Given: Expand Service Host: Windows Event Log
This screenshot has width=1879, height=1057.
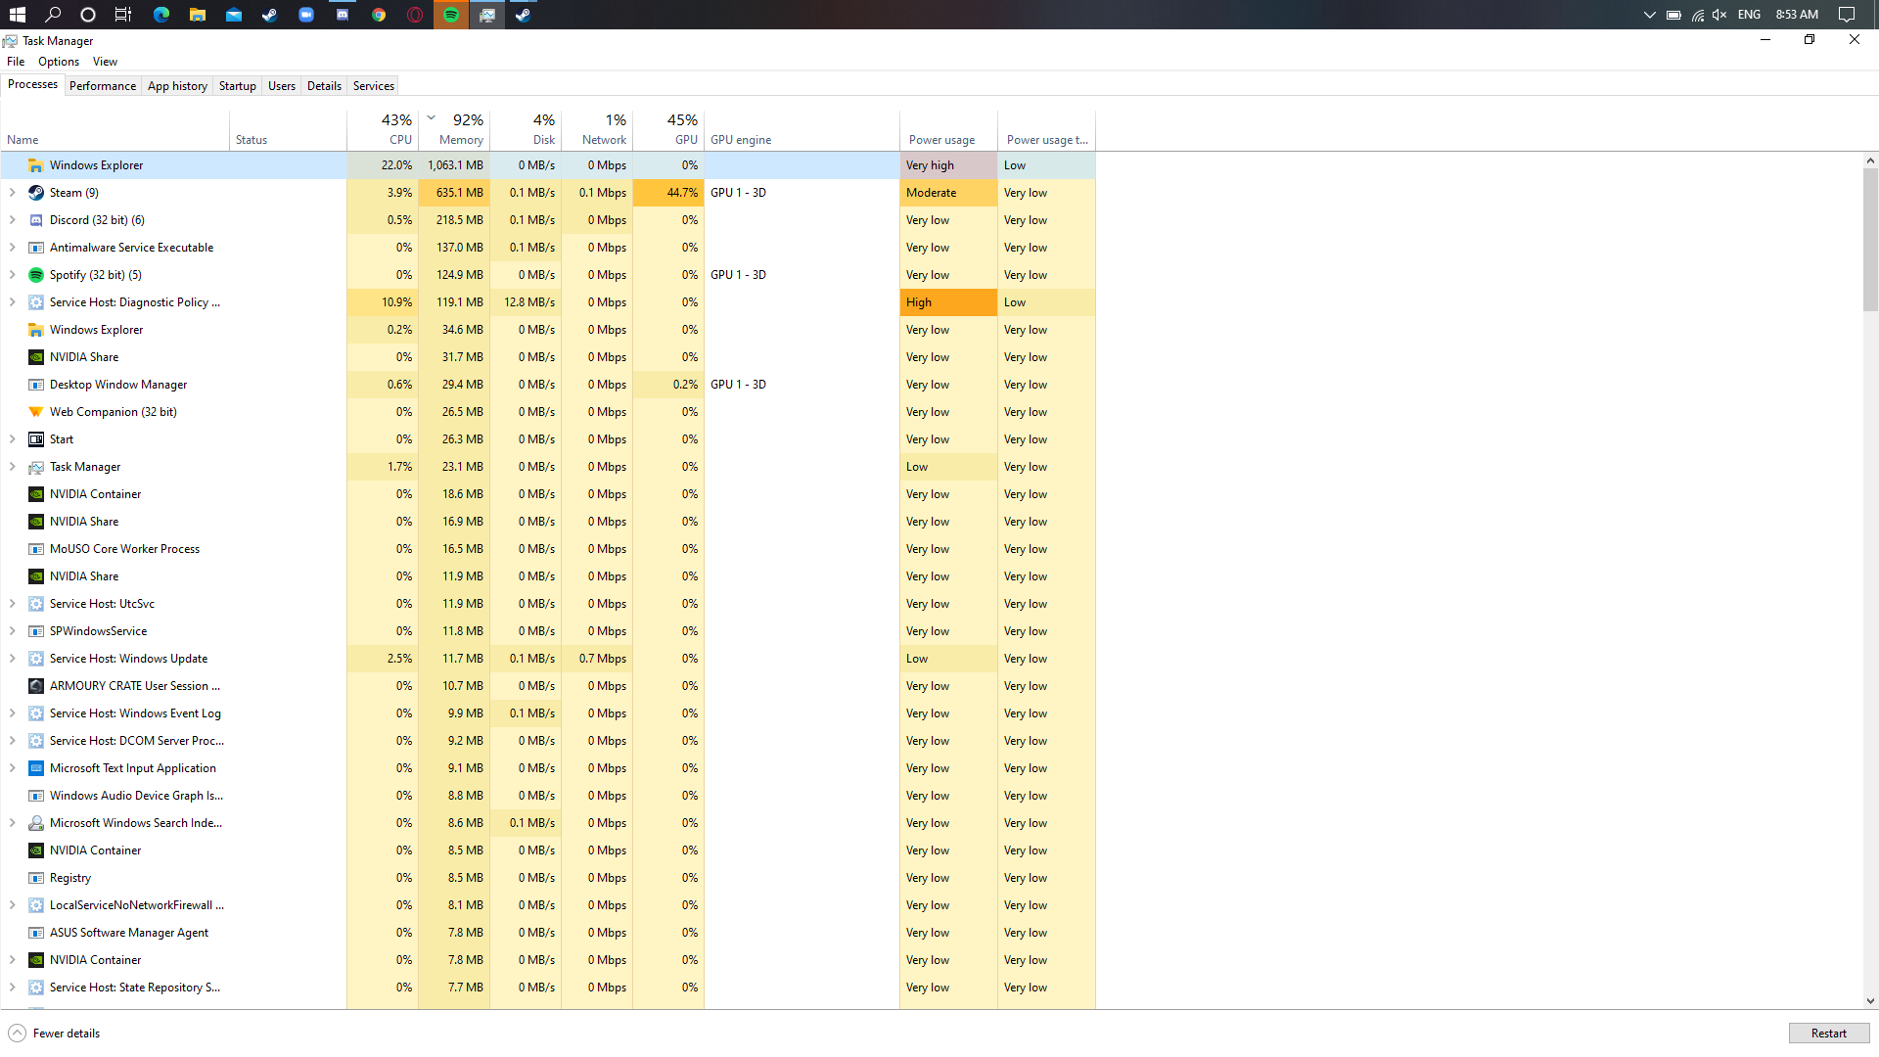Looking at the screenshot, I should pos(12,713).
